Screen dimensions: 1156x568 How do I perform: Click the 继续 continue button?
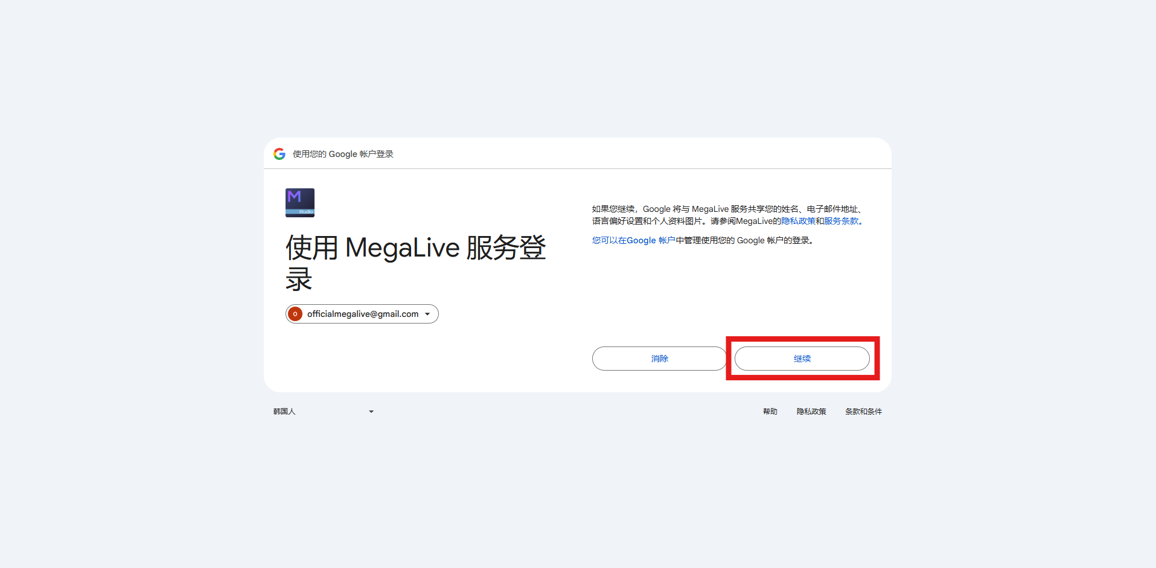tap(802, 359)
